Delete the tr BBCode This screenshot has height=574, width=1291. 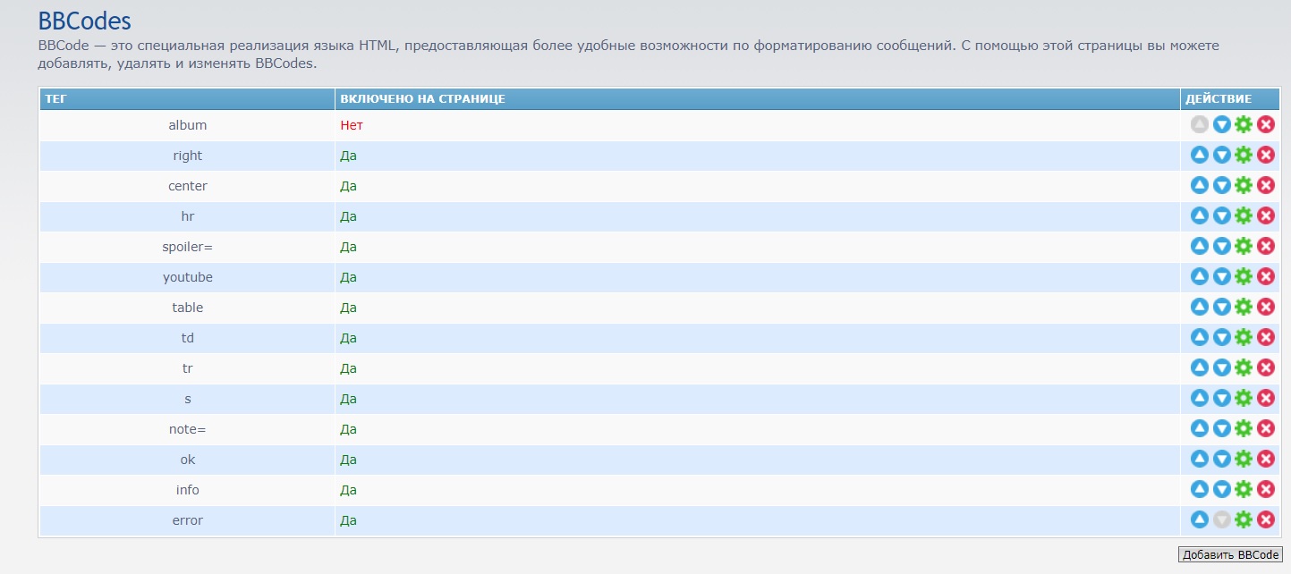[1265, 368]
